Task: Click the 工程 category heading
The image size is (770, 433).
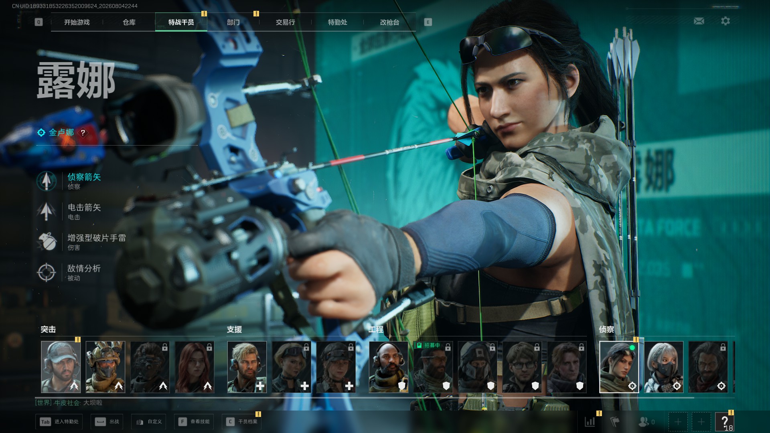Action: coord(376,330)
